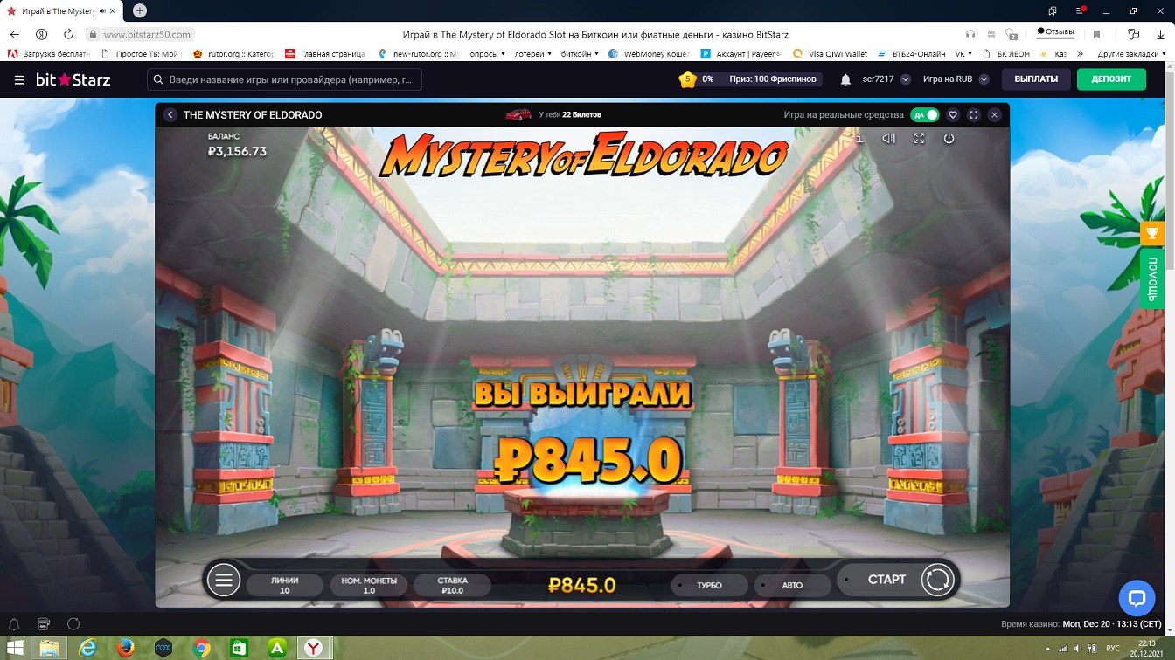Mute the in-game sound

(x=889, y=138)
